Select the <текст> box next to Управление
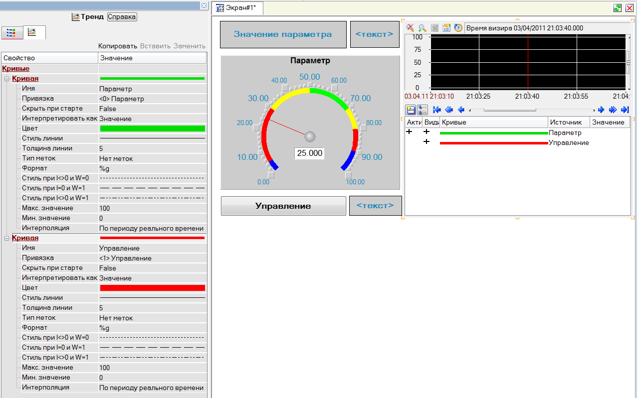The height and width of the screenshot is (398, 639). pos(375,206)
